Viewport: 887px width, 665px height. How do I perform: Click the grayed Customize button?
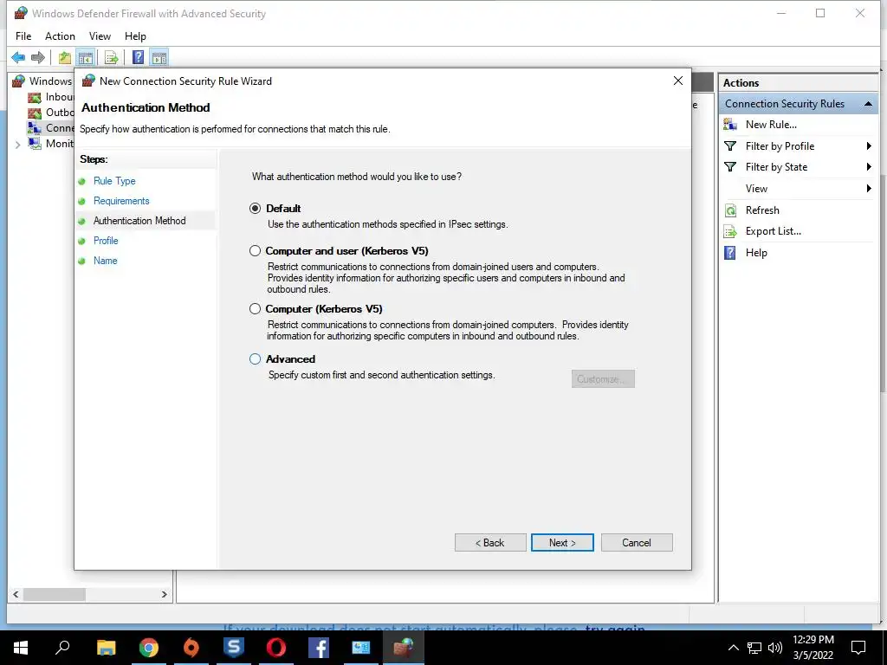[603, 379]
